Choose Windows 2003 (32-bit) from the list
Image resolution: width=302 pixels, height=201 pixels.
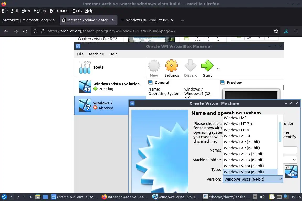pos(250,154)
